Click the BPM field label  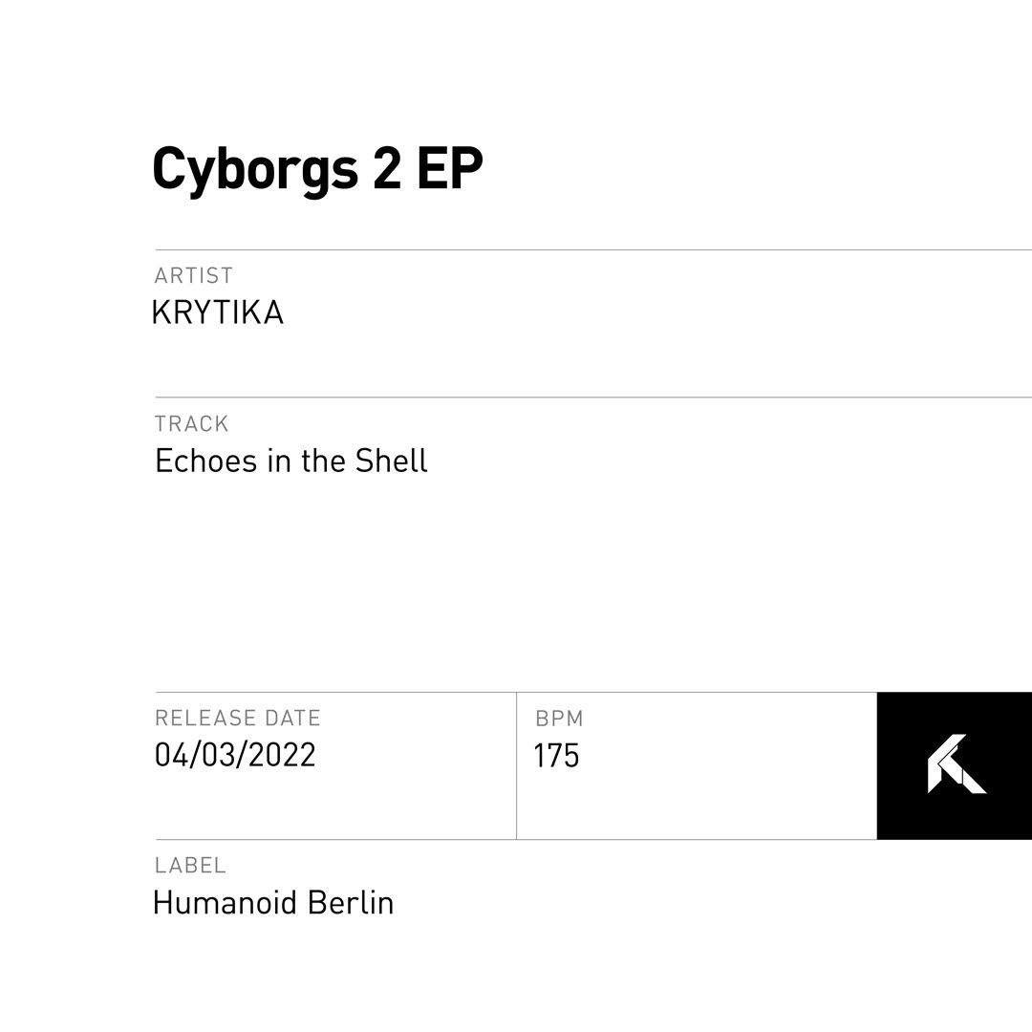point(559,719)
